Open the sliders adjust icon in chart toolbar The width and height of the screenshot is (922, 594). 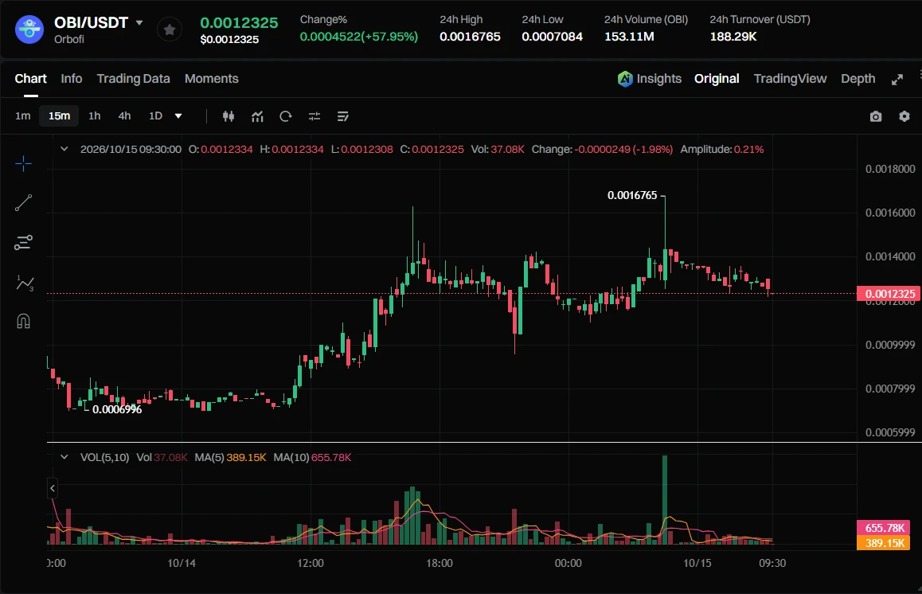[x=314, y=116]
